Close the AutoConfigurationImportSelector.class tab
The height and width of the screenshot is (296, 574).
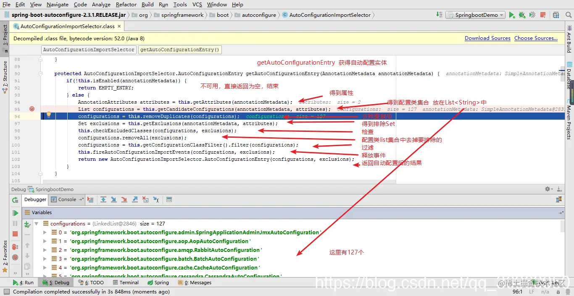pyautogui.click(x=119, y=26)
